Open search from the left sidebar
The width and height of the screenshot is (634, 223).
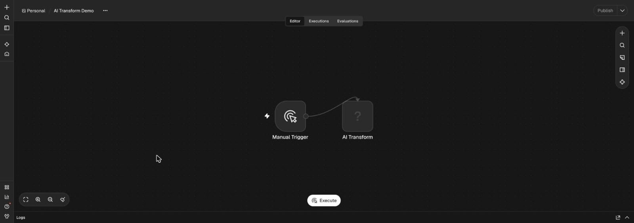click(7, 17)
